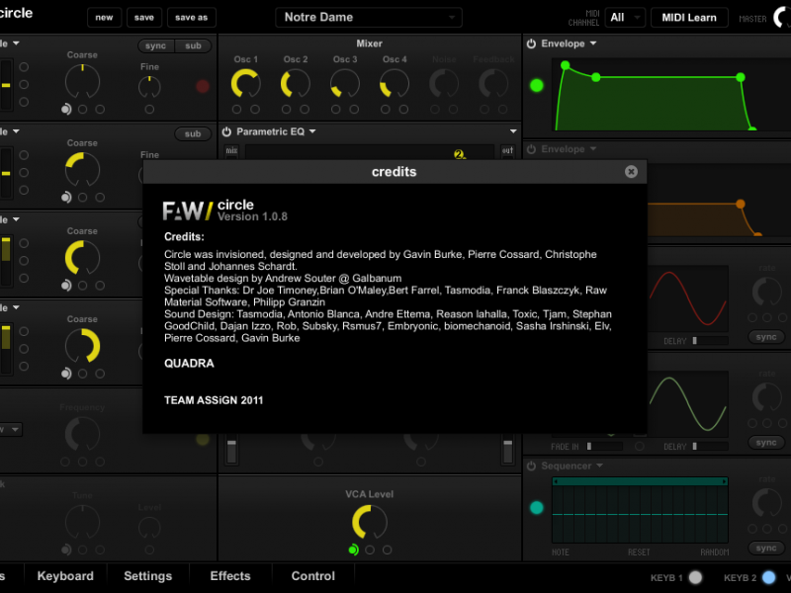Screen dimensions: 791x593
Task: Toggle the Parametric EQ power icon
Action: tap(226, 131)
